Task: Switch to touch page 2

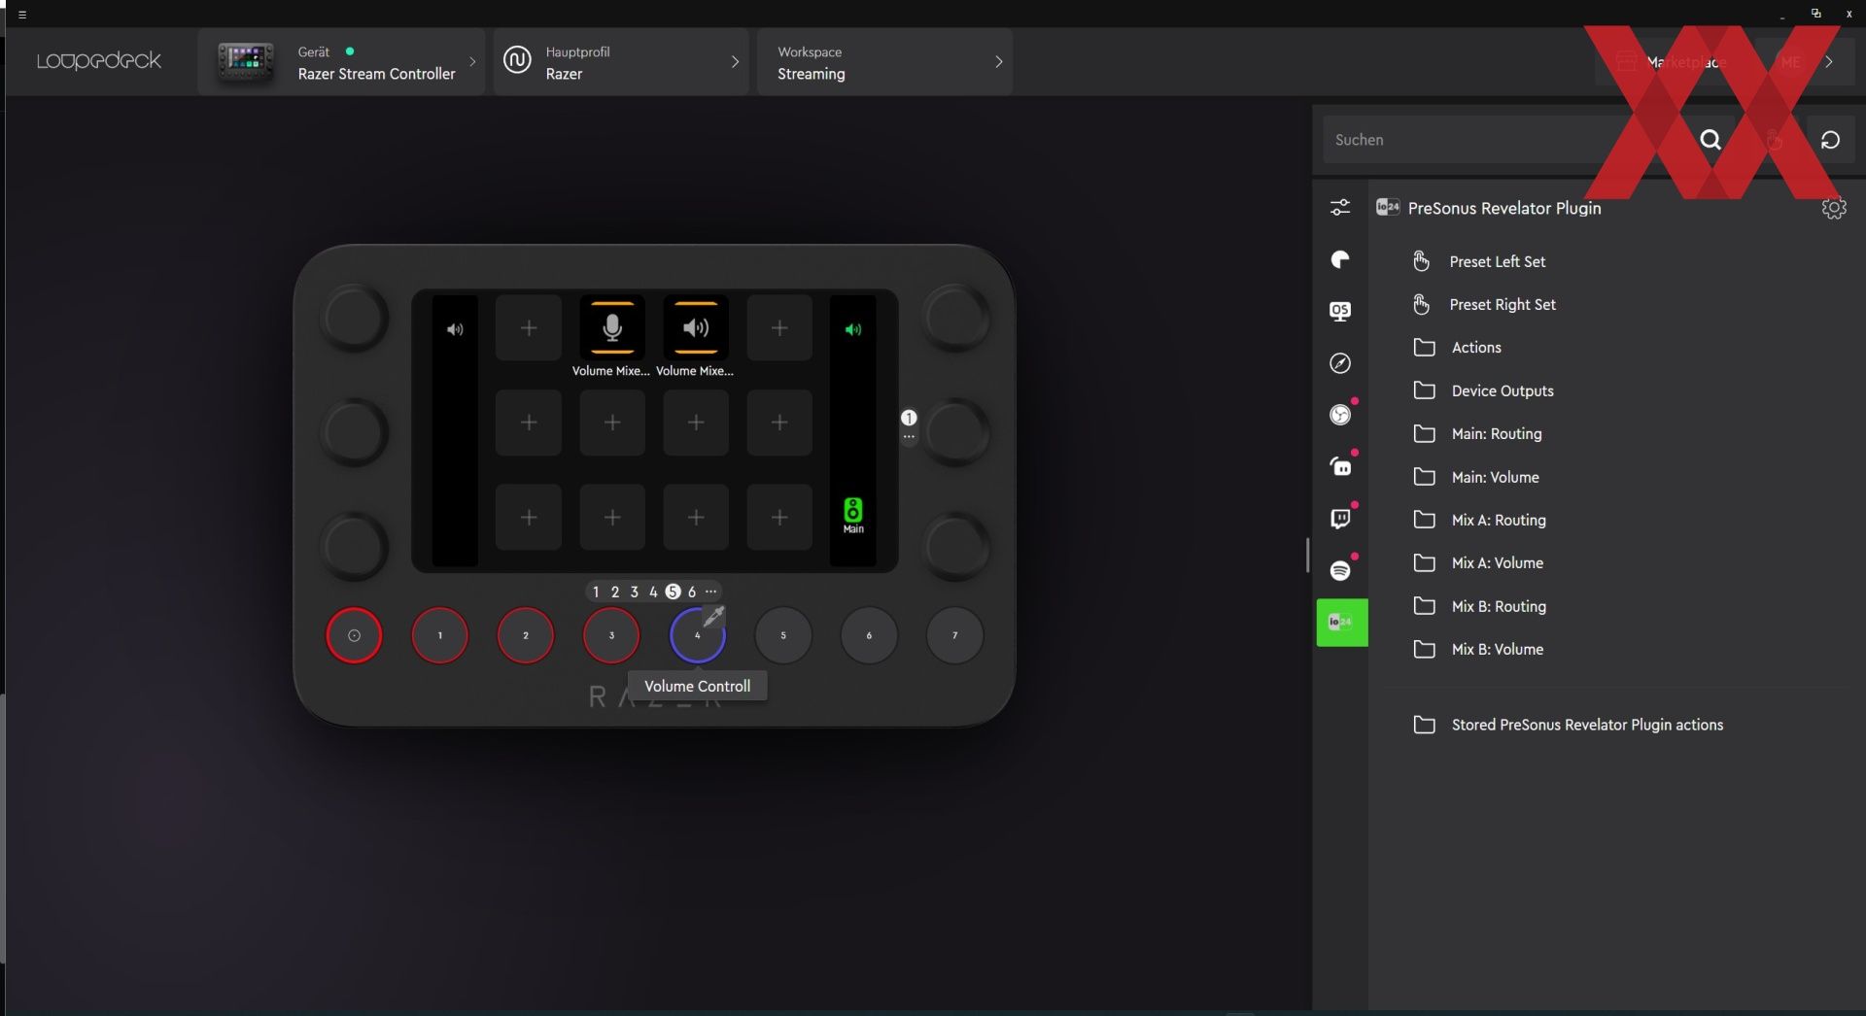Action: click(x=615, y=592)
